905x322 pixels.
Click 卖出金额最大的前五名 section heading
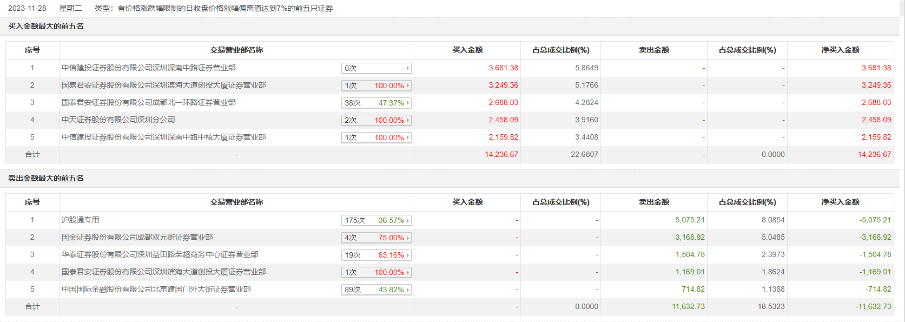click(46, 178)
